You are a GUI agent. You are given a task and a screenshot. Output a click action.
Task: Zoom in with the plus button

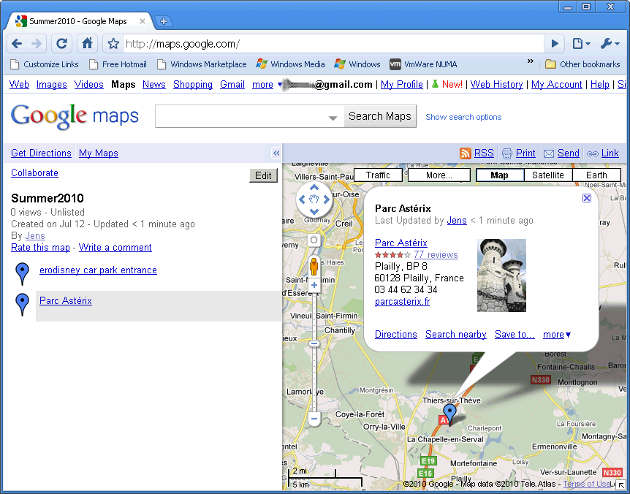[314, 285]
